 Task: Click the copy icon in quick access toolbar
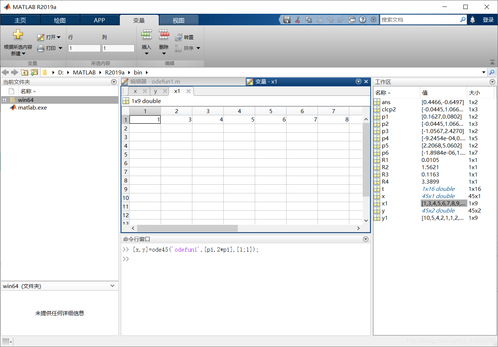coord(309,20)
